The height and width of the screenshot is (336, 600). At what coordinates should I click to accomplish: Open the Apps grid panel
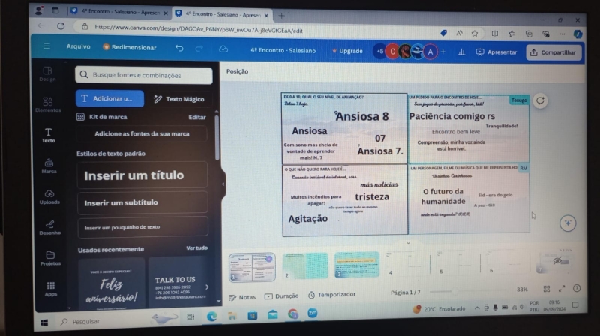coord(51,289)
